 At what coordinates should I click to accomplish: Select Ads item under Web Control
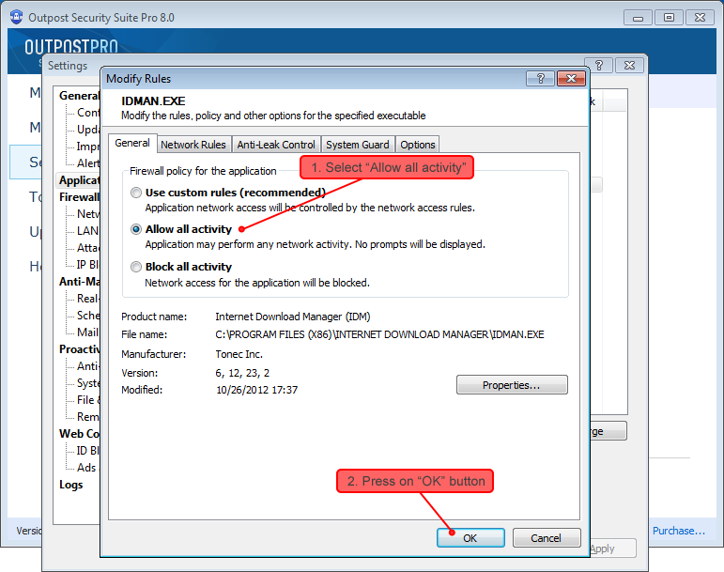pyautogui.click(x=87, y=468)
